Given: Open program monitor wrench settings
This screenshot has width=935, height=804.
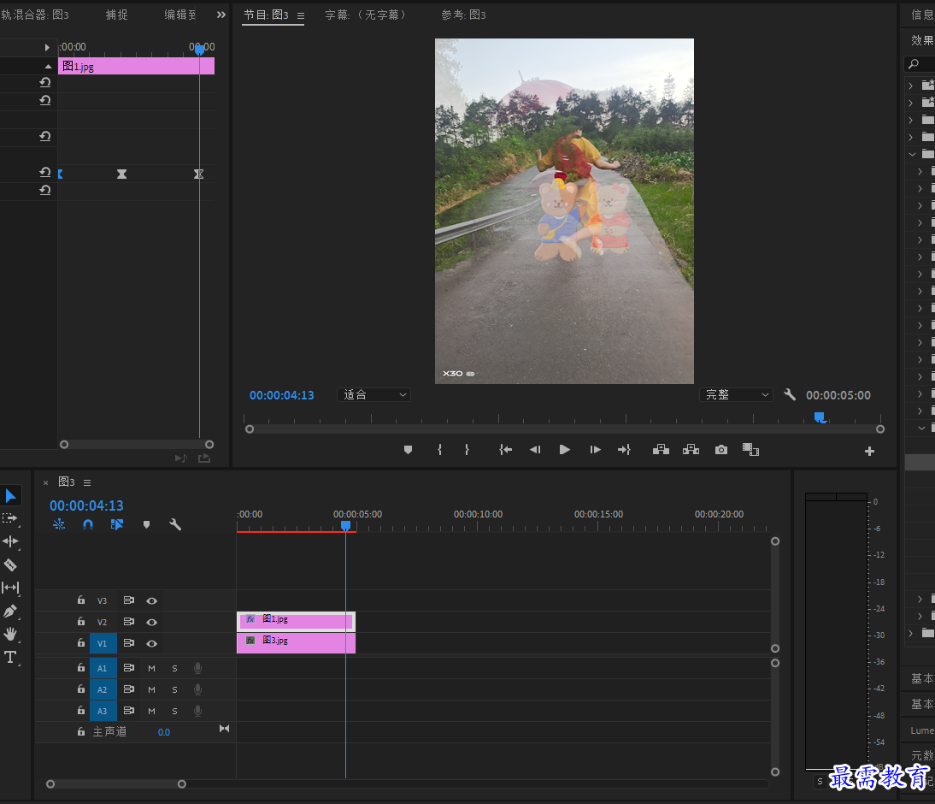Looking at the screenshot, I should (790, 394).
